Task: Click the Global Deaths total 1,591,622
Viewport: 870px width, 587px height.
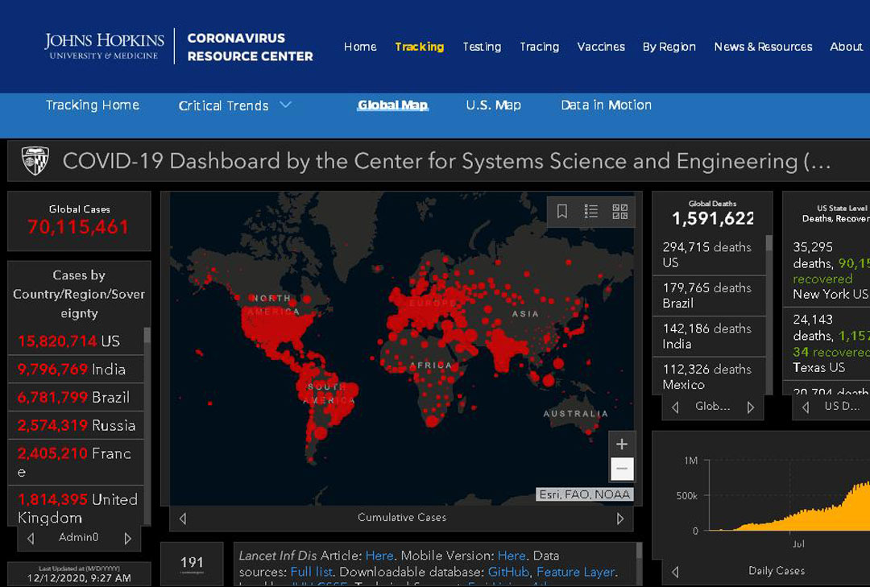Action: click(x=712, y=219)
